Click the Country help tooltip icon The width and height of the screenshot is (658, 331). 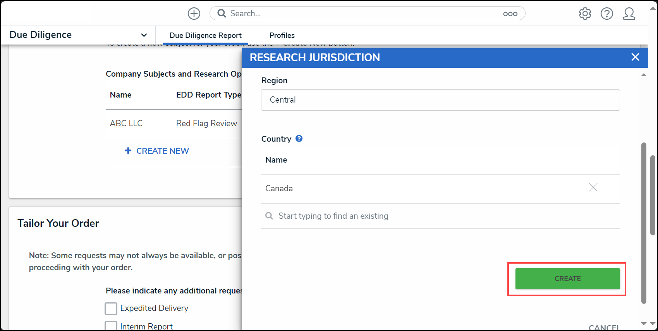click(x=299, y=138)
